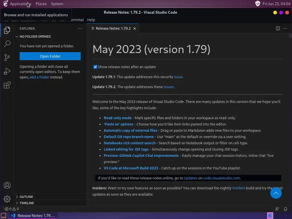Open the security issue link for 1.79.1
Viewport: 292px width, 219px height.
click(178, 77)
